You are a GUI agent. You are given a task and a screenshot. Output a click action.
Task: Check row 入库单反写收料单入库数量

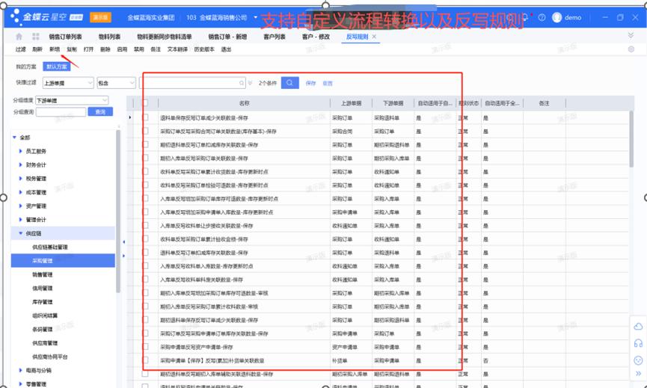(x=145, y=266)
